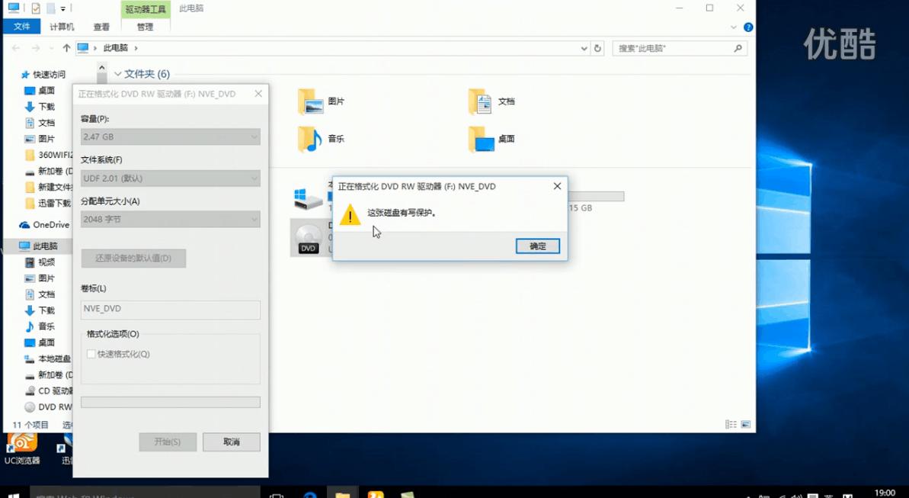Screen dimensions: 909x498
Task: Expand the address bar history dropdown
Action: (584, 49)
